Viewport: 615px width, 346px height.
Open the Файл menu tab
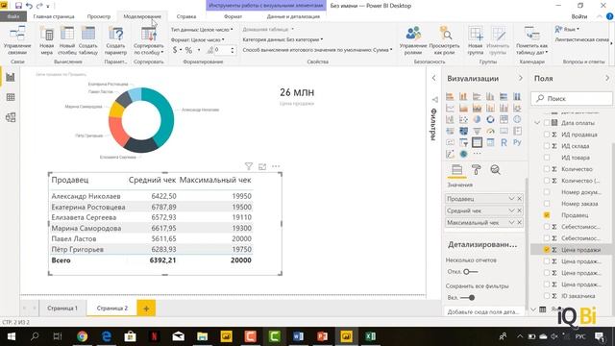coord(13,16)
